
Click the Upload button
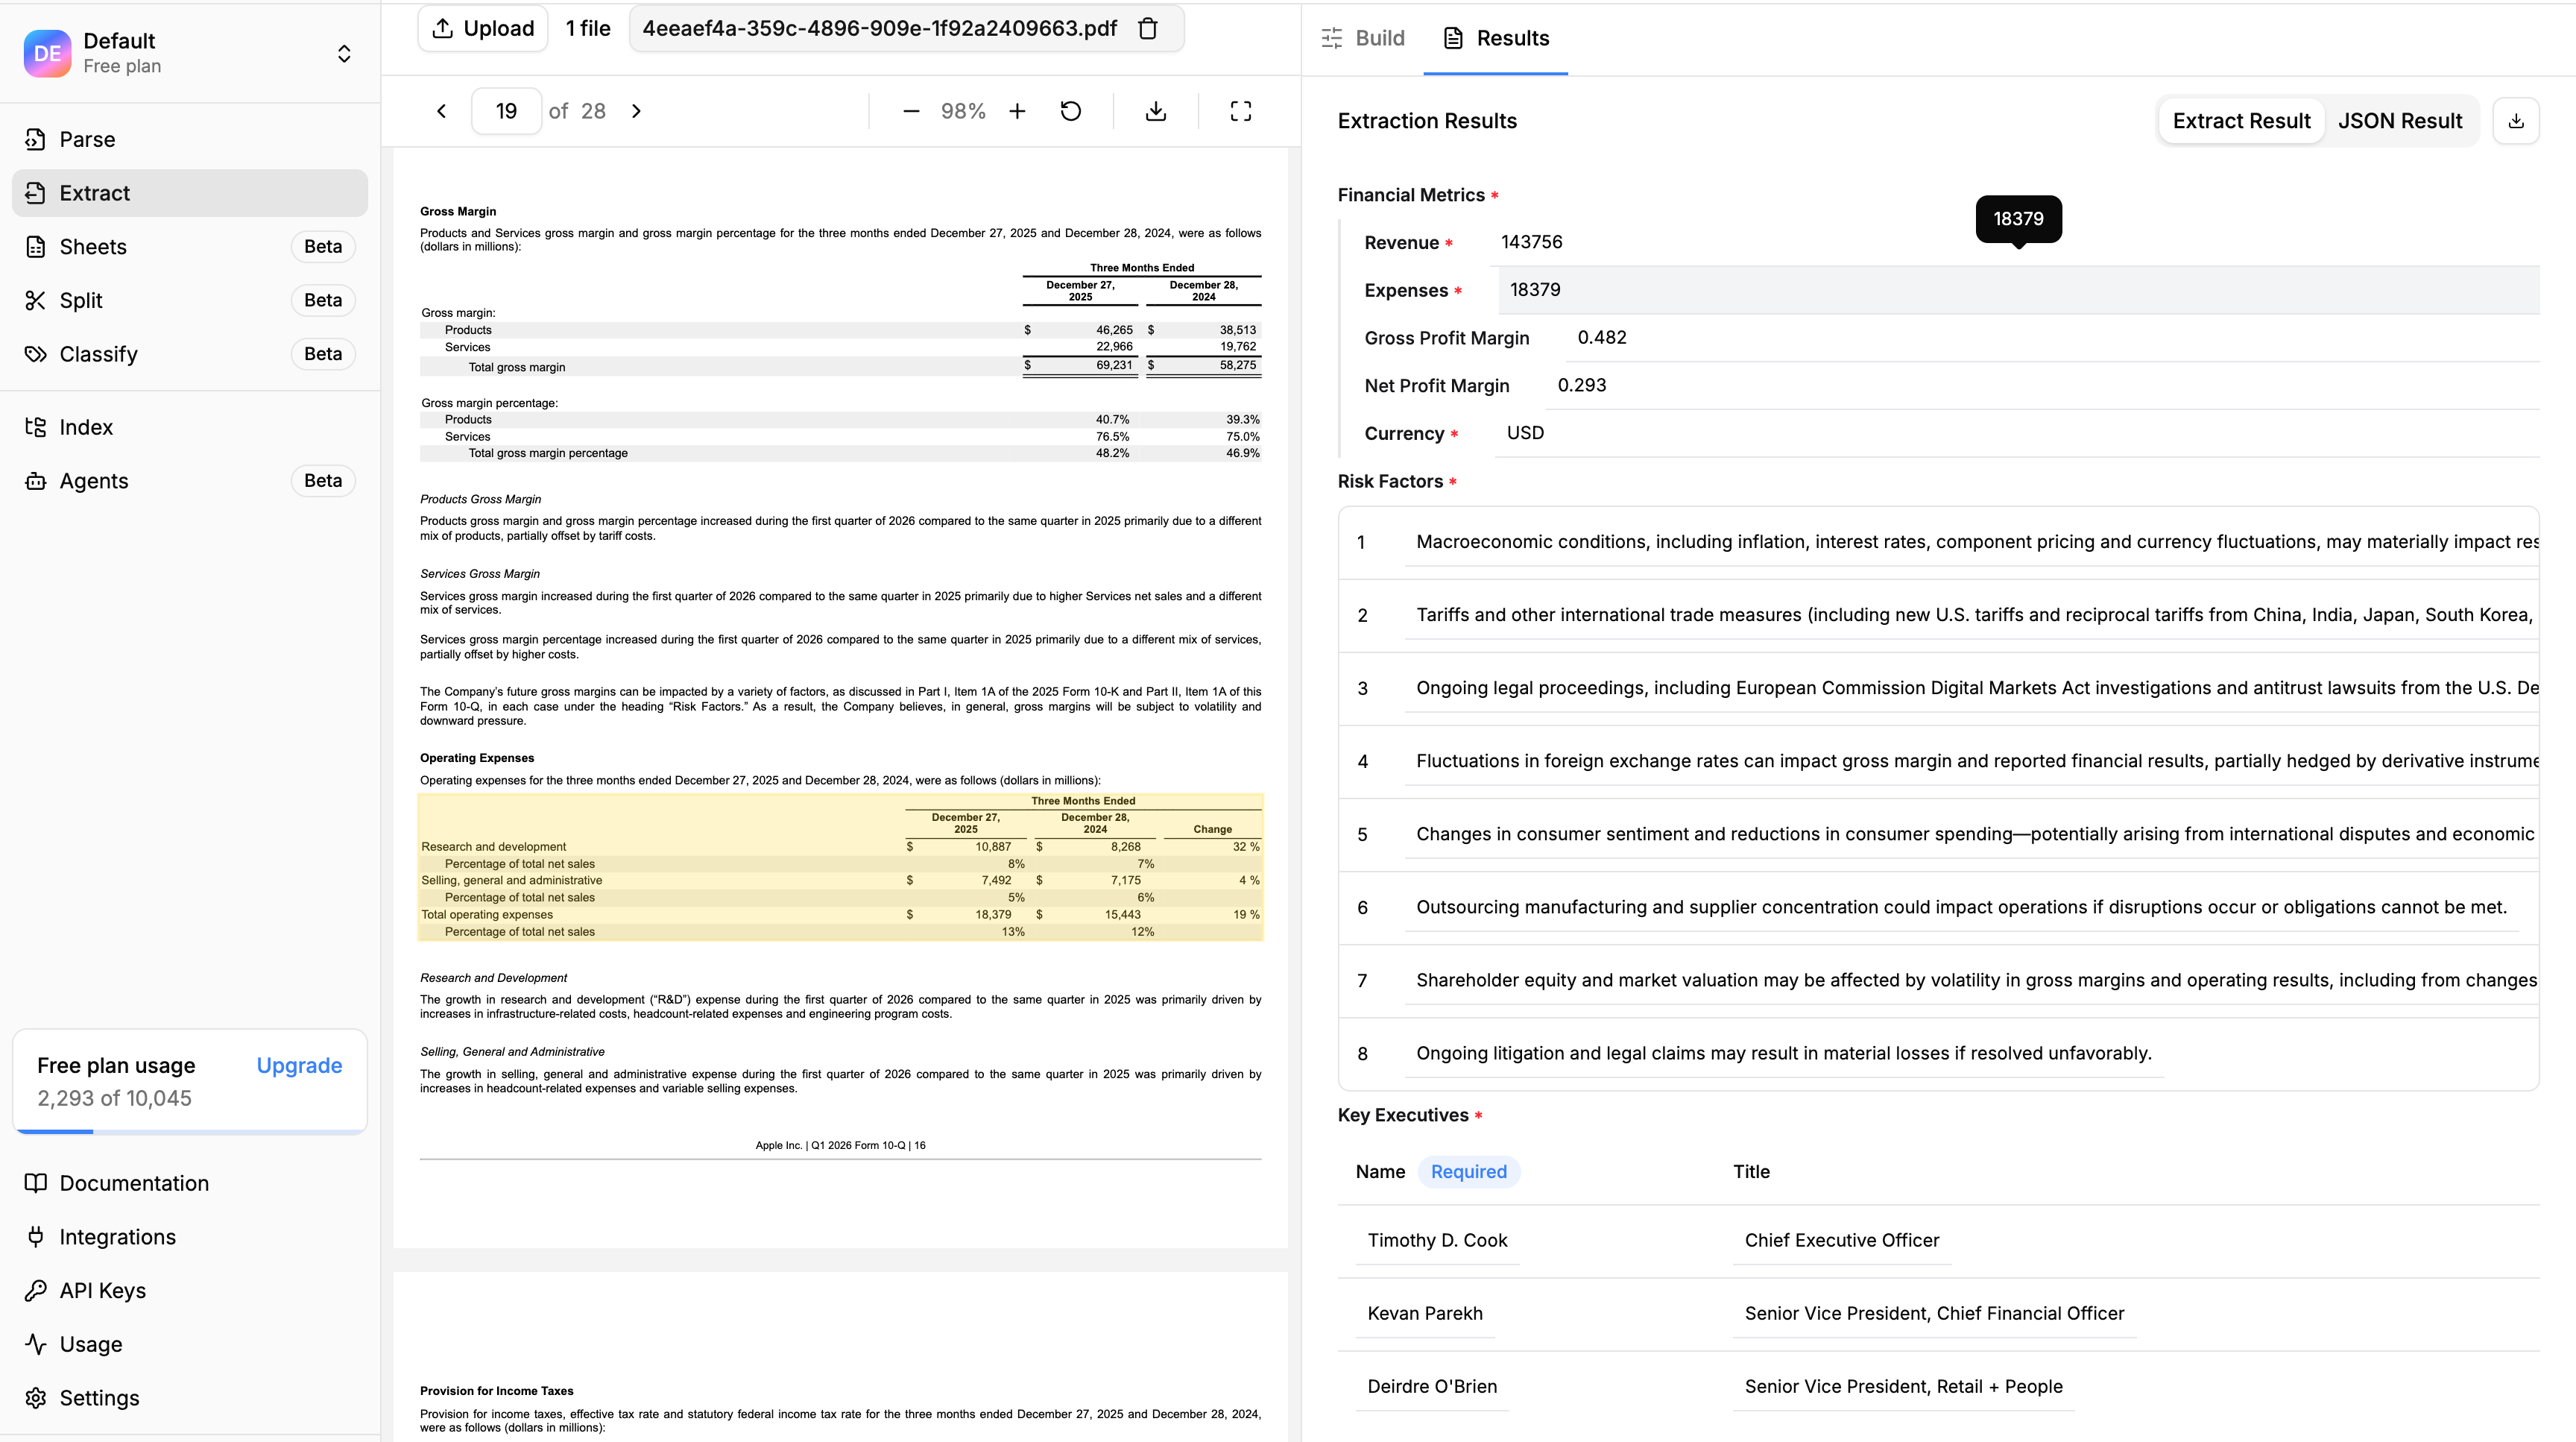click(483, 29)
